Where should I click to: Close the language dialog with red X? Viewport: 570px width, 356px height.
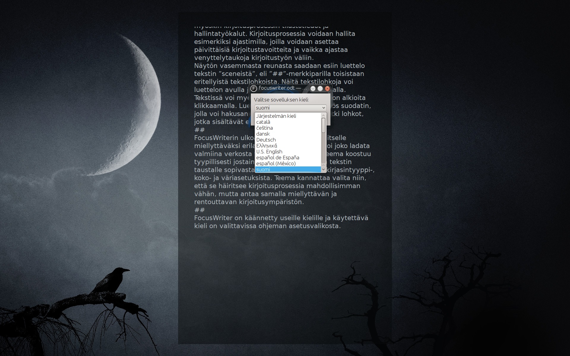(x=327, y=88)
